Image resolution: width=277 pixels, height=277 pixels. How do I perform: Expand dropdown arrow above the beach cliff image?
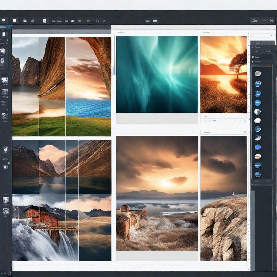pyautogui.click(x=240, y=132)
